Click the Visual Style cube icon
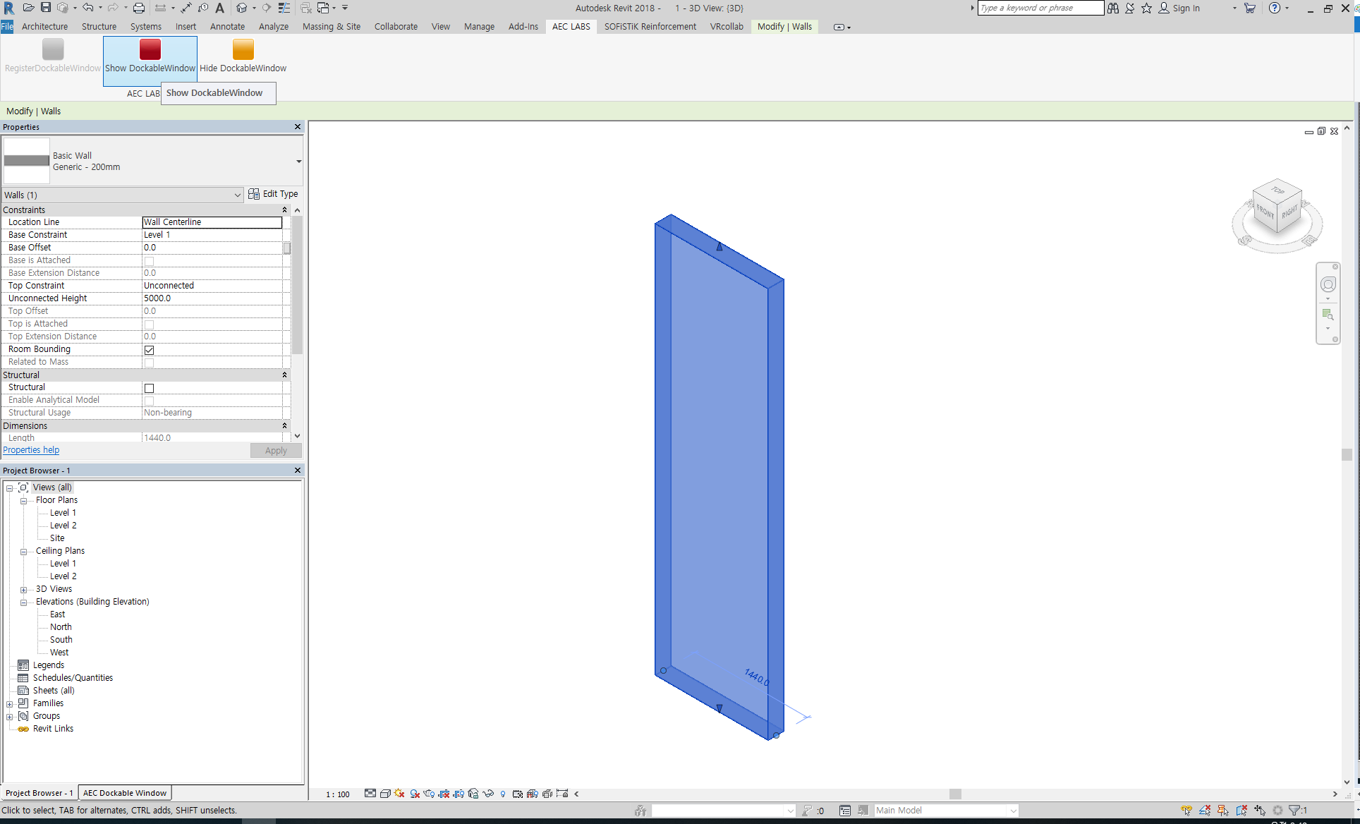This screenshot has height=824, width=1360. (x=385, y=794)
